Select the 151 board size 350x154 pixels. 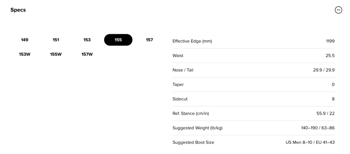[56, 40]
